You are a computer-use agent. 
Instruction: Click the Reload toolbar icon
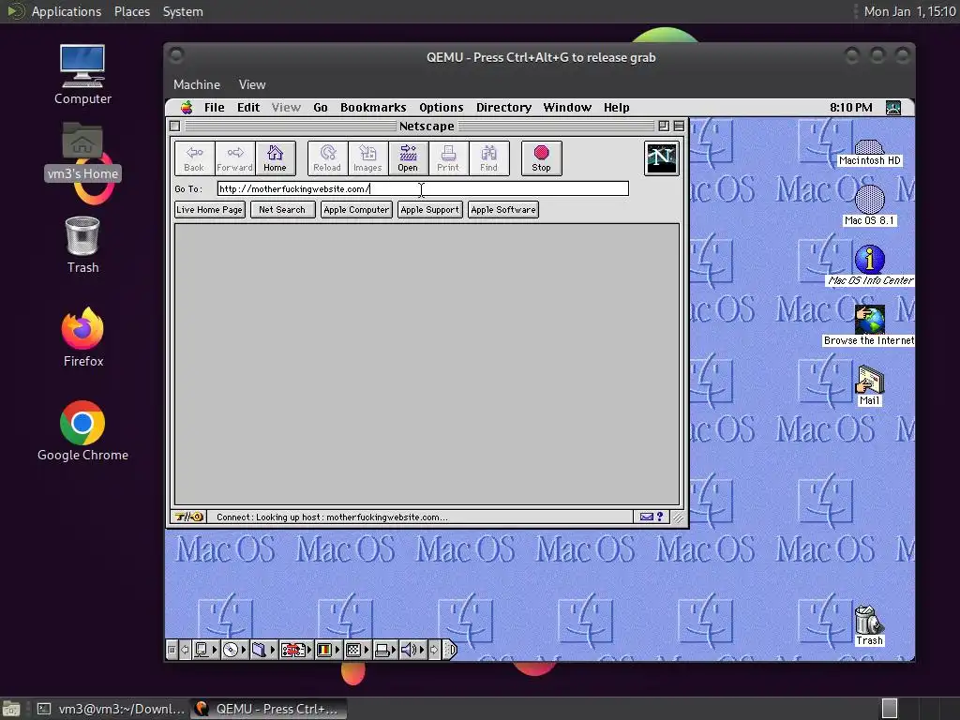pos(327,158)
